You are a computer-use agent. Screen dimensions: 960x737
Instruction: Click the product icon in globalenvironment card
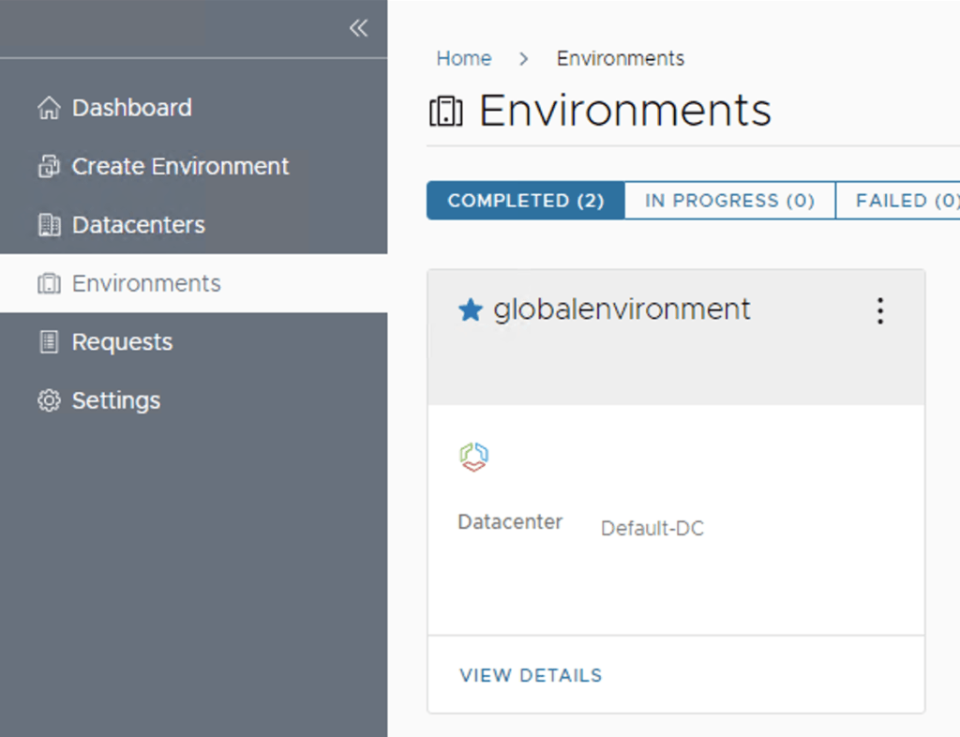[x=473, y=457]
